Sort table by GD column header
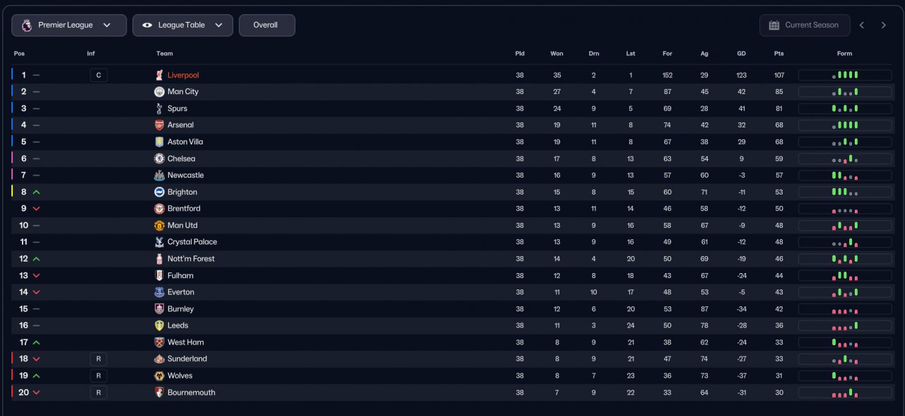The width and height of the screenshot is (905, 416). (741, 54)
